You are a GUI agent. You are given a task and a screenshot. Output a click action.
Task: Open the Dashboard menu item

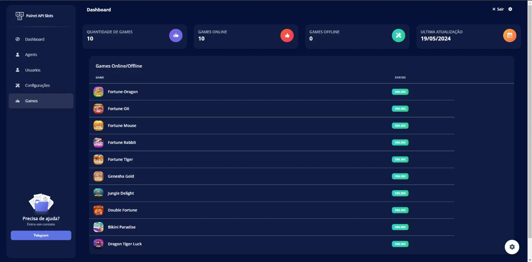(41, 39)
